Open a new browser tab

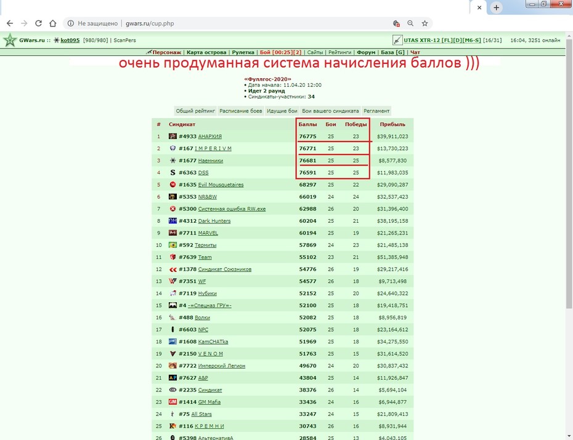point(496,7)
